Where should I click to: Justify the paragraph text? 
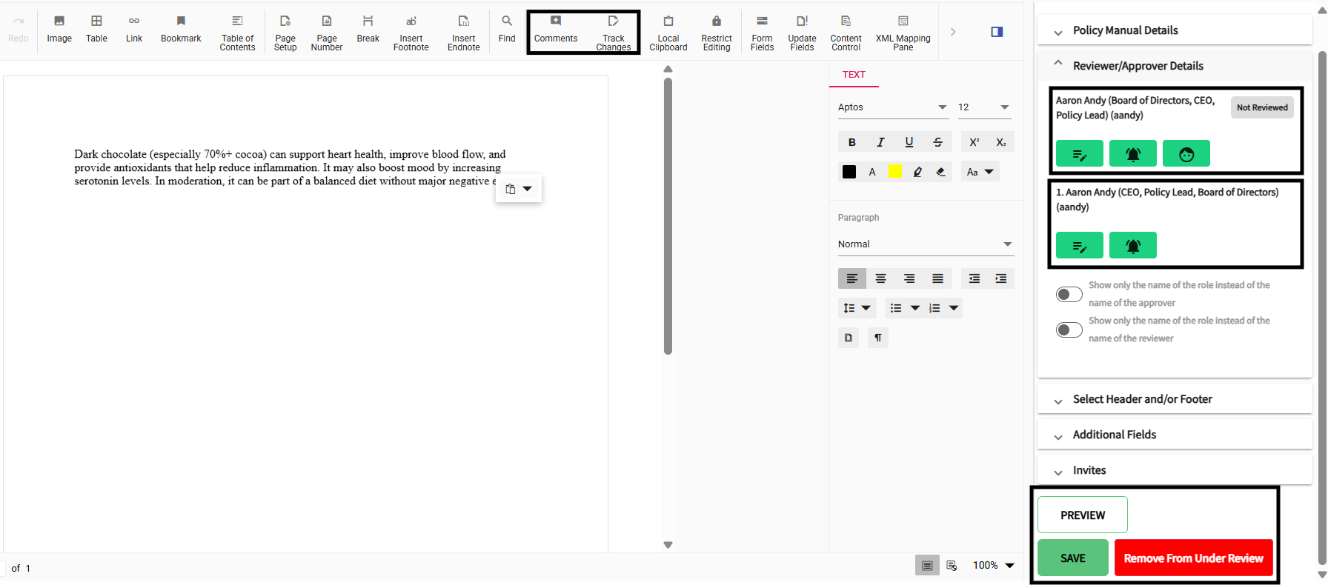coord(937,278)
